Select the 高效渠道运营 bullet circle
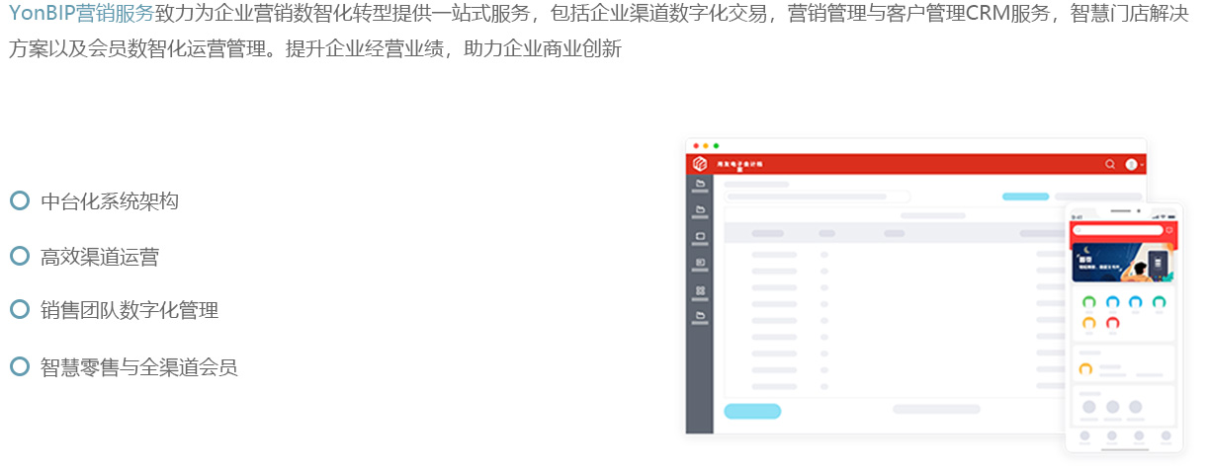The height and width of the screenshot is (474, 1208). click(x=19, y=256)
